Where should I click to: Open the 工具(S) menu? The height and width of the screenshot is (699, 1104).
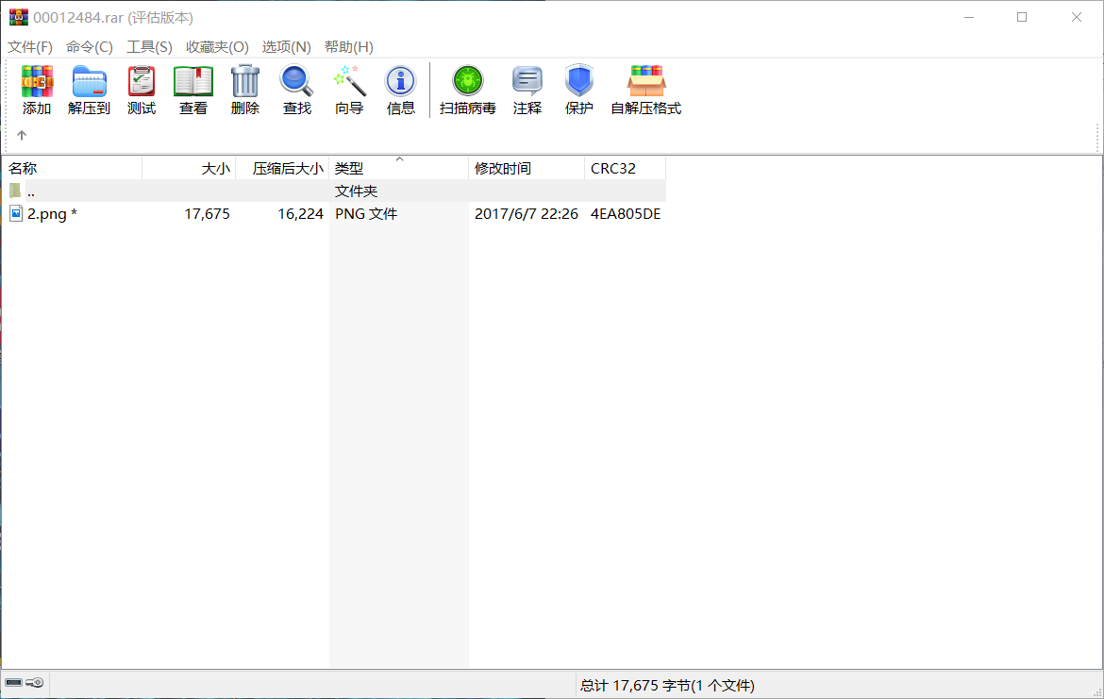(x=148, y=46)
